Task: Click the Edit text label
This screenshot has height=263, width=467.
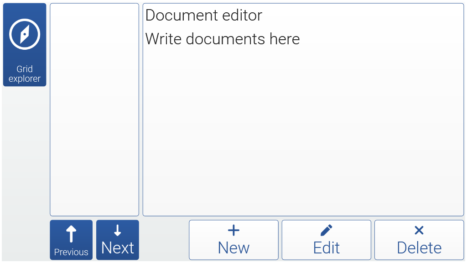Action: (x=326, y=248)
